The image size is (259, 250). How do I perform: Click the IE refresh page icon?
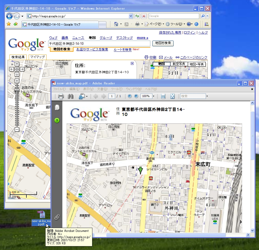click(x=137, y=16)
